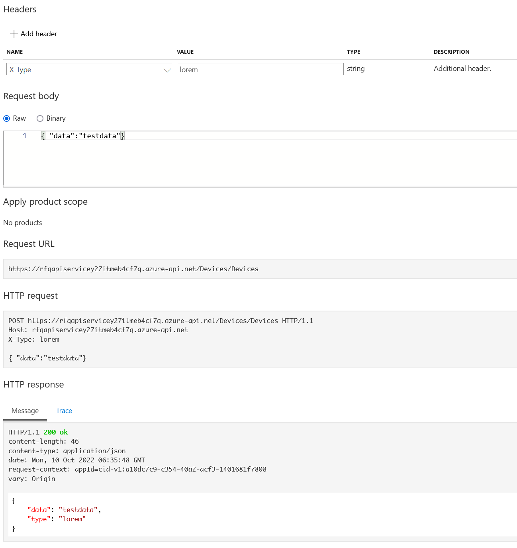Select the Binary request body radio button

tap(40, 118)
